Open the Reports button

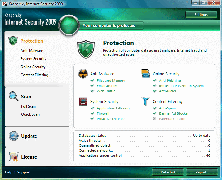202,172
